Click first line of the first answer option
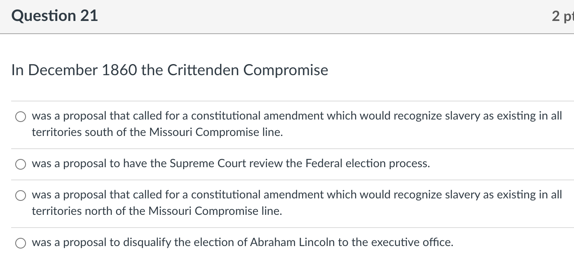The width and height of the screenshot is (574, 267). pyautogui.click(x=297, y=116)
